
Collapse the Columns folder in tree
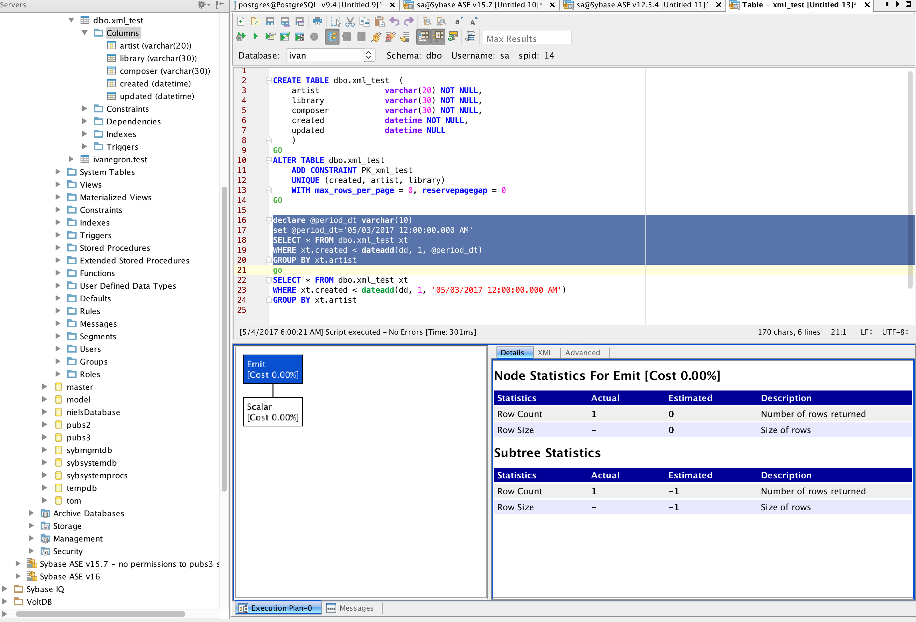pyautogui.click(x=84, y=33)
